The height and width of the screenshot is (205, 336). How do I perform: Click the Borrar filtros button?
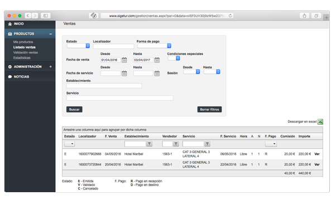click(209, 109)
